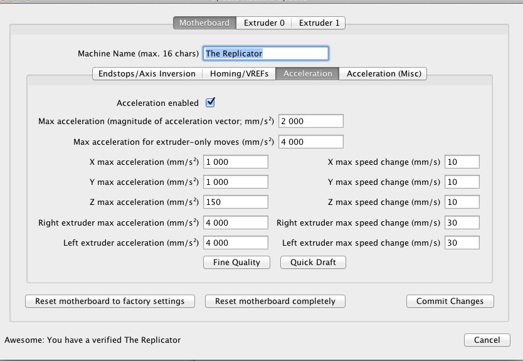Click the 'Y max speed change (mm/s)' label

pyautogui.click(x=384, y=182)
